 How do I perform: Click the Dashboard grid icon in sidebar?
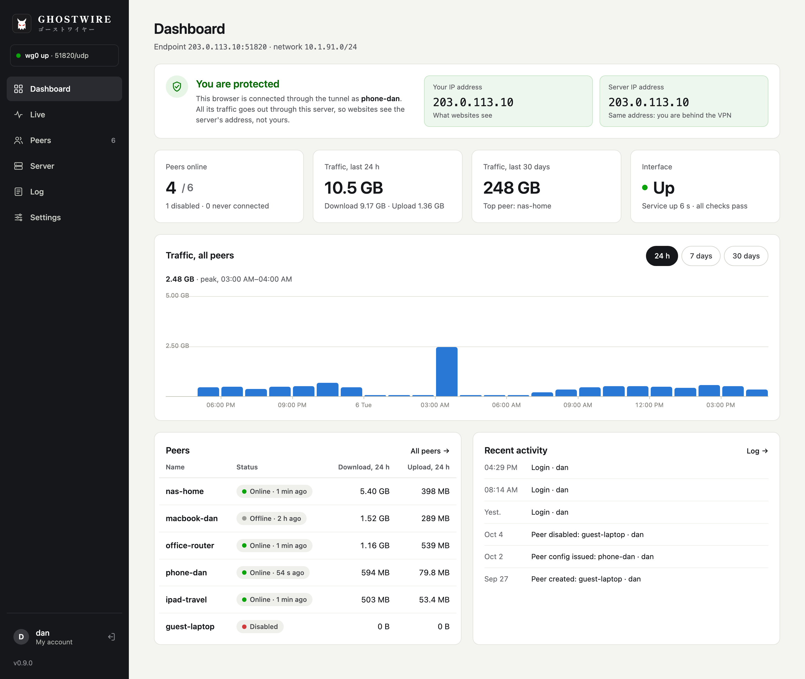18,89
